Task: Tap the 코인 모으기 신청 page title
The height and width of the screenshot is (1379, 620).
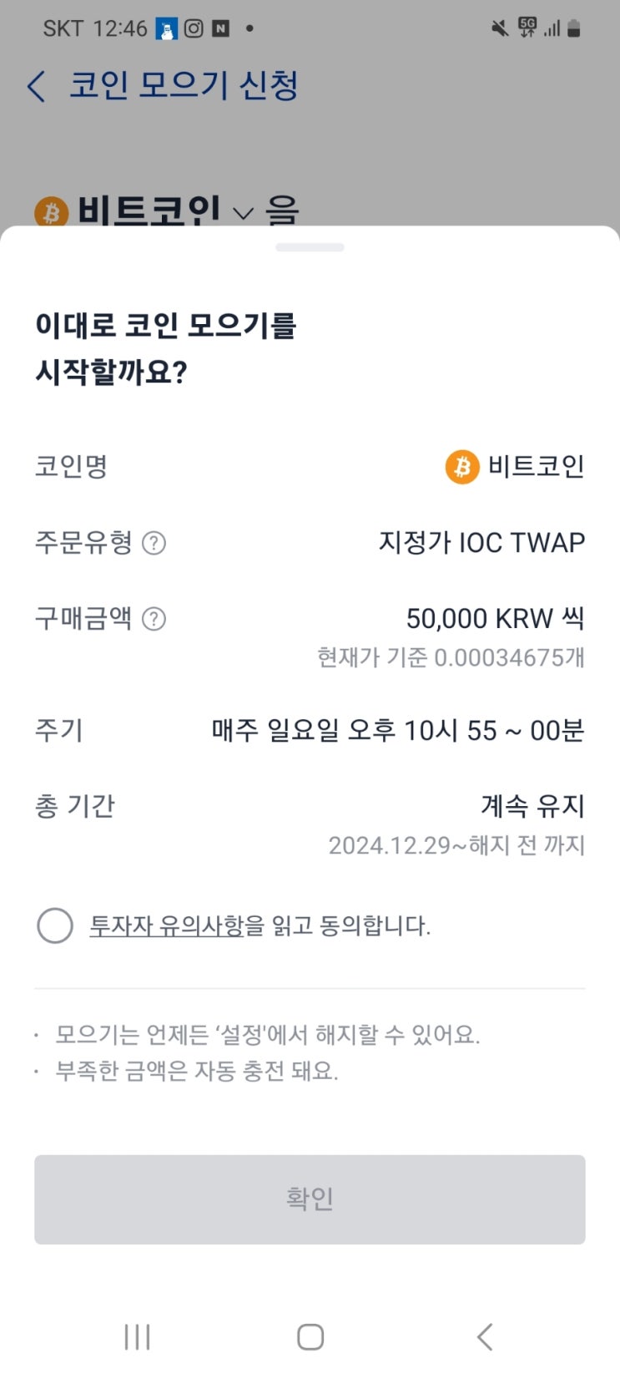Action: pyautogui.click(x=184, y=85)
